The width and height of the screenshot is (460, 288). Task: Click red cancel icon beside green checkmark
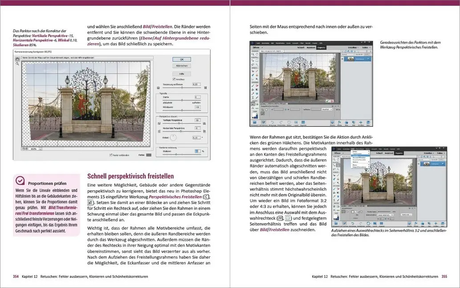coord(332,101)
